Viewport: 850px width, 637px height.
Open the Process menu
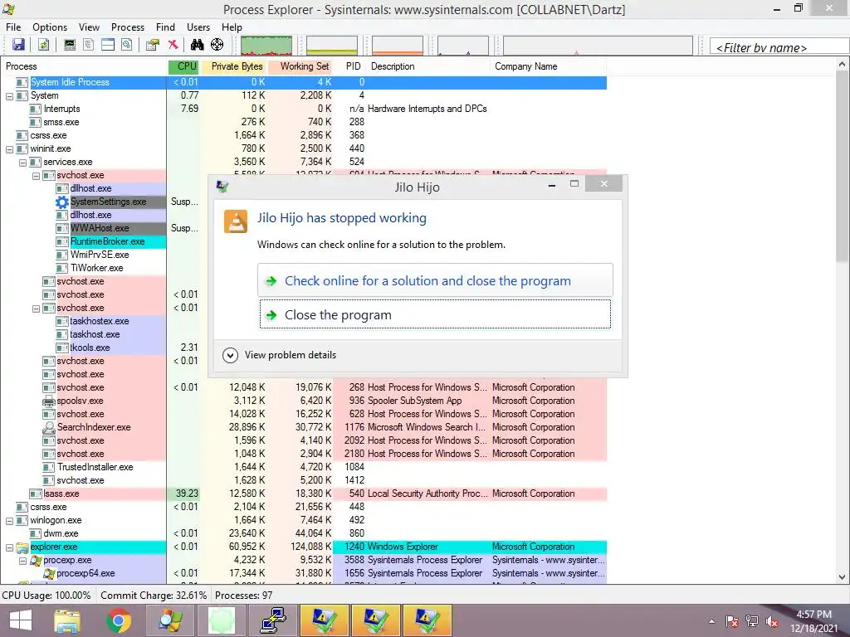pyautogui.click(x=128, y=27)
